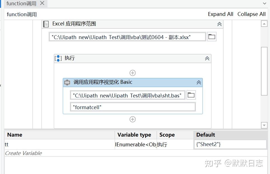The width and height of the screenshot is (270, 174).
Task: Open the Variable type selector for tt
Action: coord(136,144)
